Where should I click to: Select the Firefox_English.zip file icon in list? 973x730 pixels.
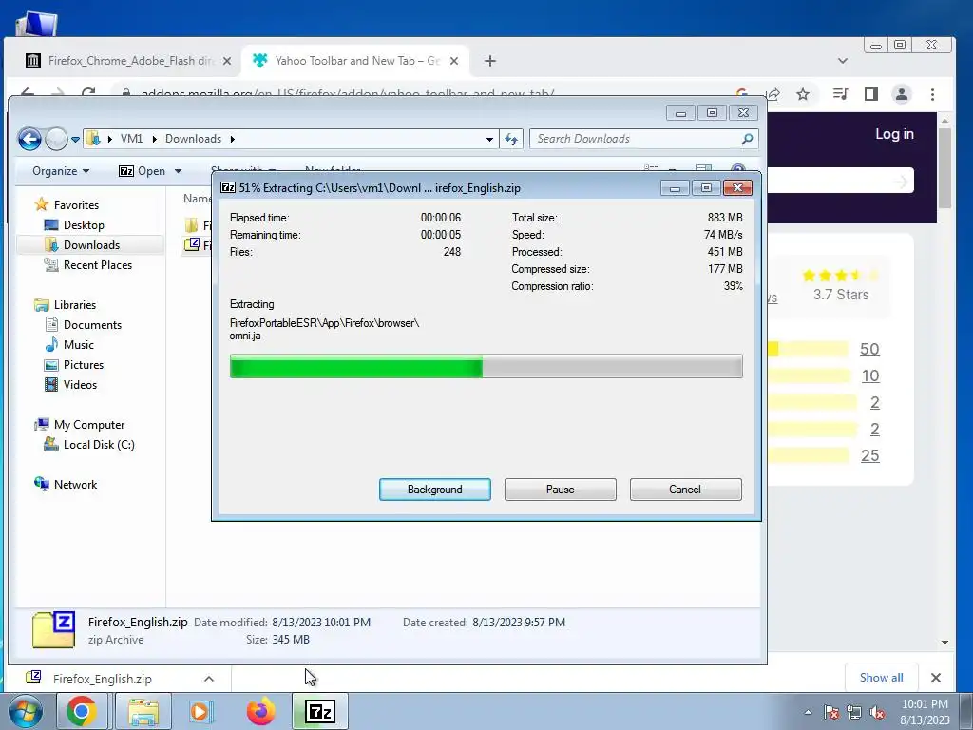tap(193, 244)
